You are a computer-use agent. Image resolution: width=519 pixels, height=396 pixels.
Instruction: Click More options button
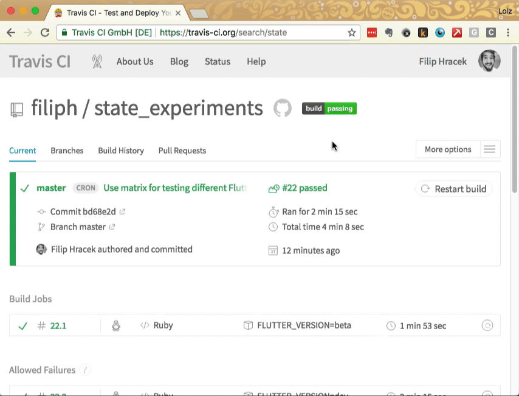coord(448,149)
